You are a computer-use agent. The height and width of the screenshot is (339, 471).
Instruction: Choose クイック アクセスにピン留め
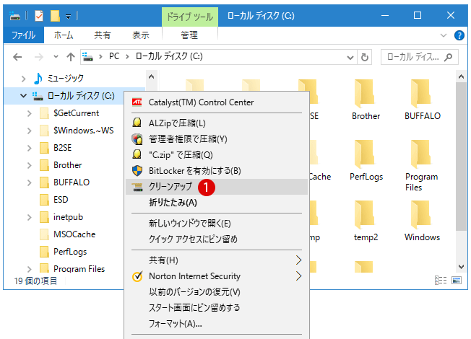coord(217,239)
